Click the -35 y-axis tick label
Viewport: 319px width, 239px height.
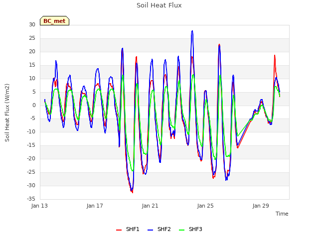tap(31, 199)
